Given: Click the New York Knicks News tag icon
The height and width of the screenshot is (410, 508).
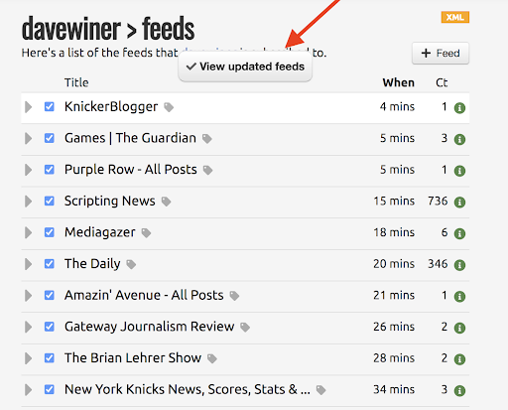Looking at the screenshot, I should pyautogui.click(x=320, y=390).
